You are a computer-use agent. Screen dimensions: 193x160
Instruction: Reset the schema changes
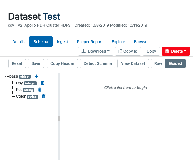click(x=17, y=63)
